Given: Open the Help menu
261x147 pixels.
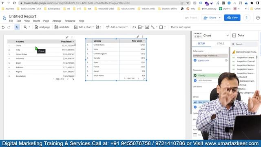Looking at the screenshot, I should [x=81, y=21].
